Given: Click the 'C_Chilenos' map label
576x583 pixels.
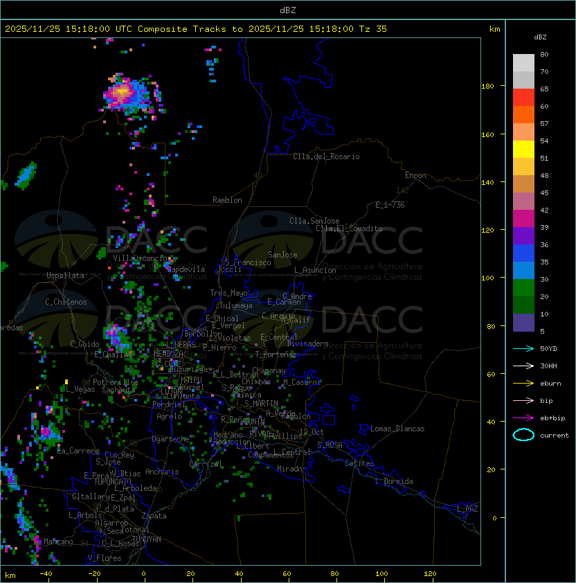Looking at the screenshot, I should pyautogui.click(x=66, y=302).
